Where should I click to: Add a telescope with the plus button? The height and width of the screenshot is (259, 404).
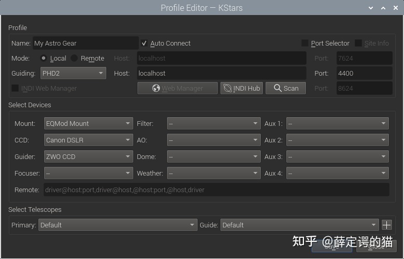click(x=387, y=225)
